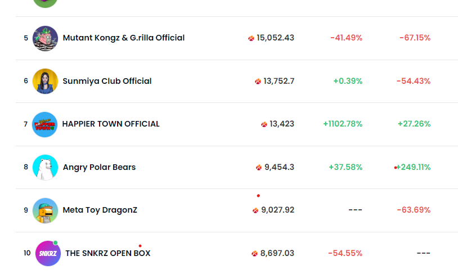
Task: Open the HAPPIER TOWN OFFICIAL logo avatar
Action: pyautogui.click(x=44, y=124)
